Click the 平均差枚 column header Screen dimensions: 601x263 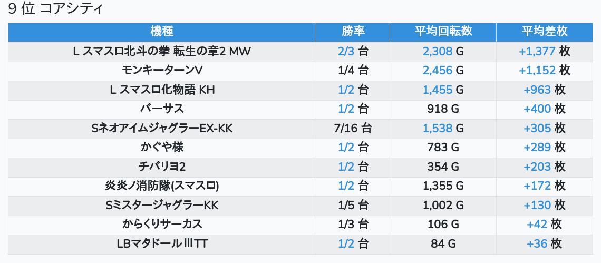[545, 32]
